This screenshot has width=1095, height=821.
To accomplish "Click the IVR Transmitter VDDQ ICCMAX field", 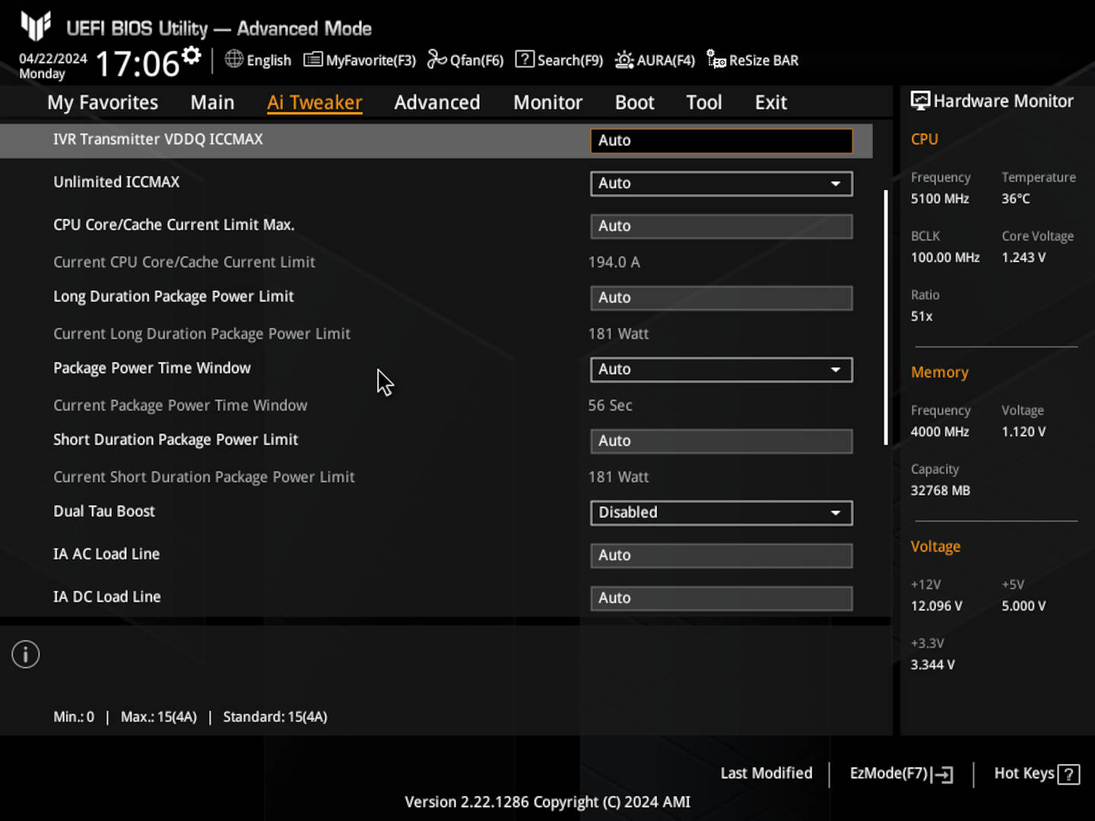I will click(x=721, y=141).
